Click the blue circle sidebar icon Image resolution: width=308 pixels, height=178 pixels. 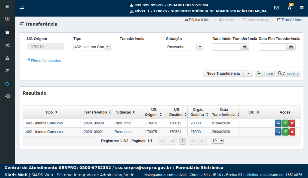pos(7,84)
